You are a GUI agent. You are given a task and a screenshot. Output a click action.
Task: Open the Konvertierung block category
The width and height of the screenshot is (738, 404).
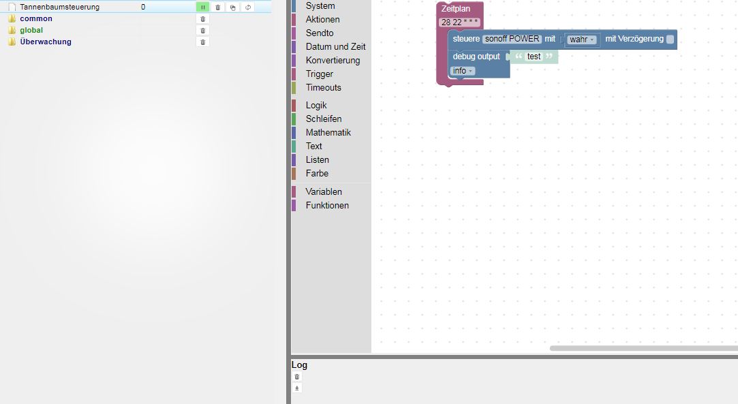[333, 60]
